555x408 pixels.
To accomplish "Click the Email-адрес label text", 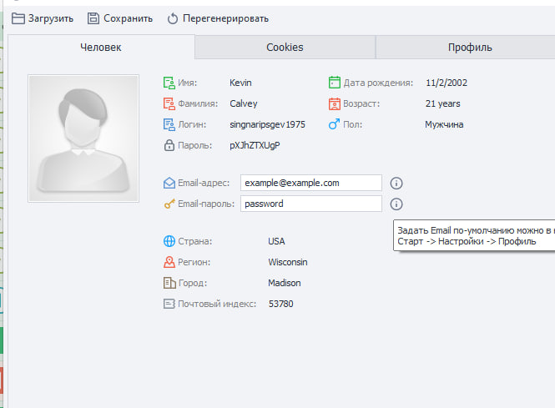I will pos(204,183).
